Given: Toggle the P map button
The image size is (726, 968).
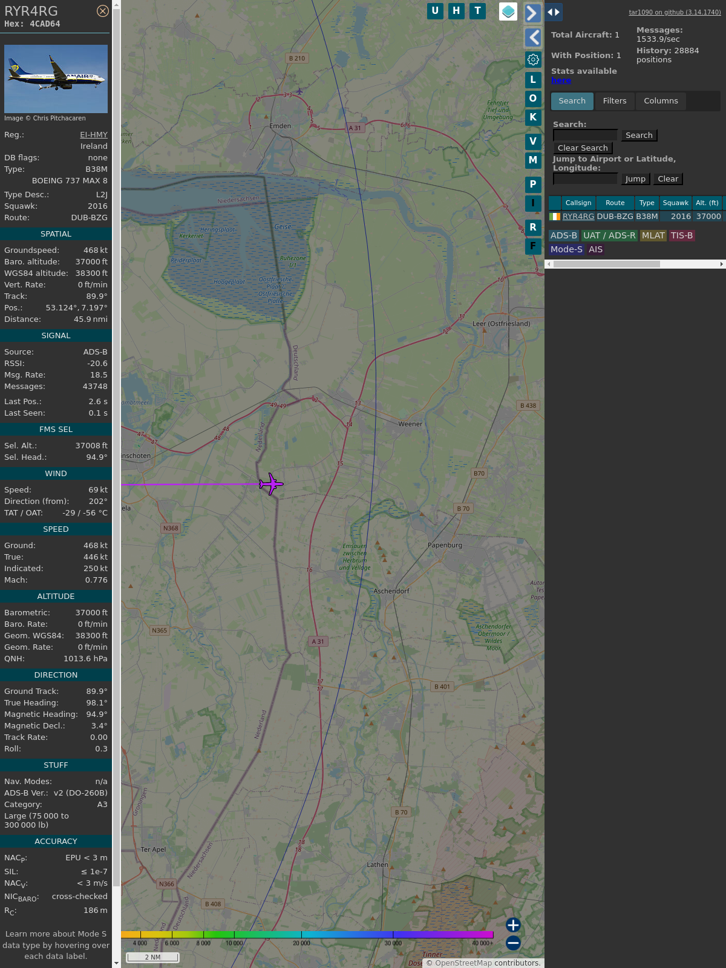Looking at the screenshot, I should coord(533,184).
